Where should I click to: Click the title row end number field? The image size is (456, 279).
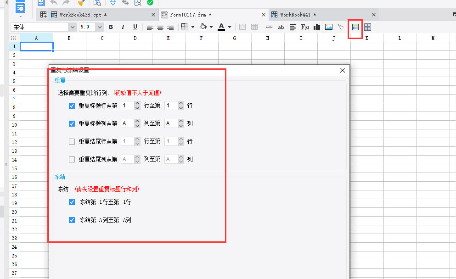click(x=171, y=106)
